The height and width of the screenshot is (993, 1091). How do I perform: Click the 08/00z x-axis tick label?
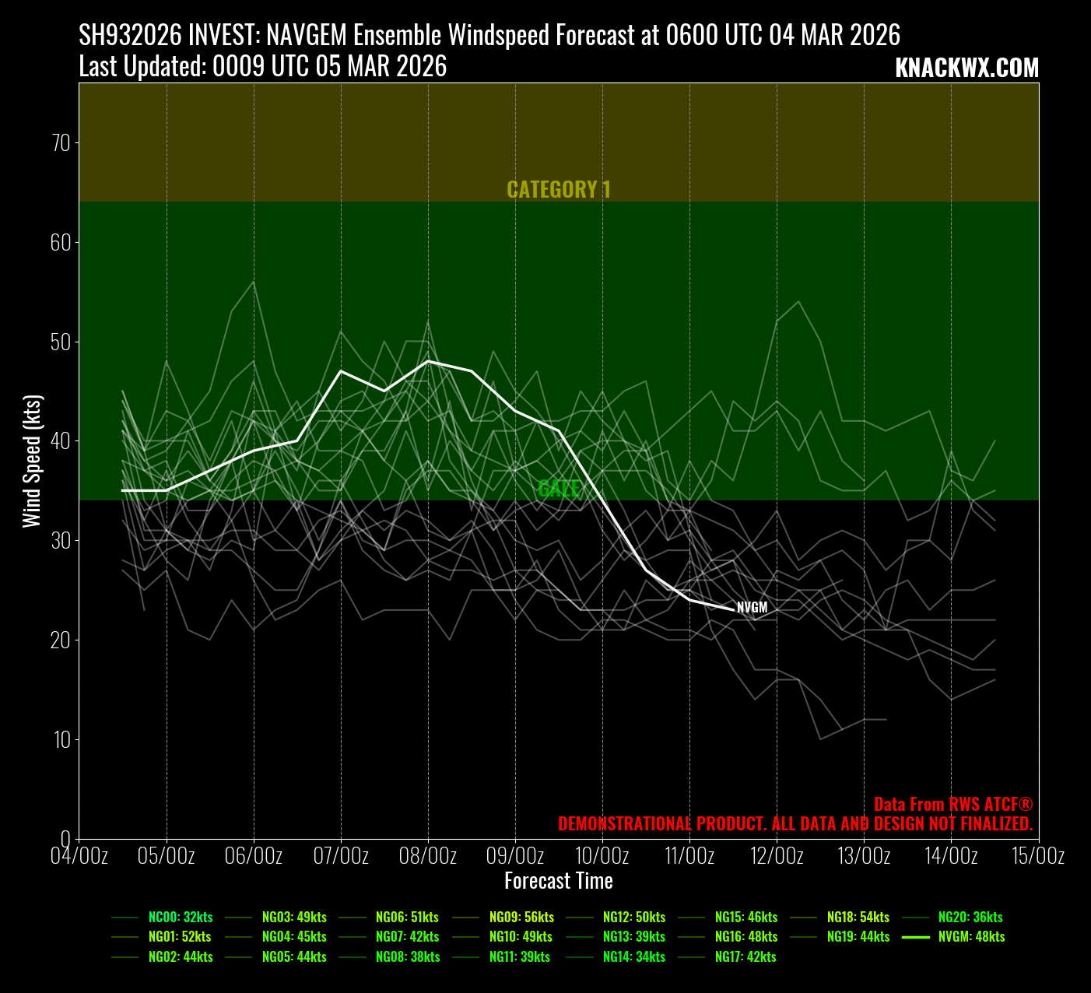coord(428,856)
